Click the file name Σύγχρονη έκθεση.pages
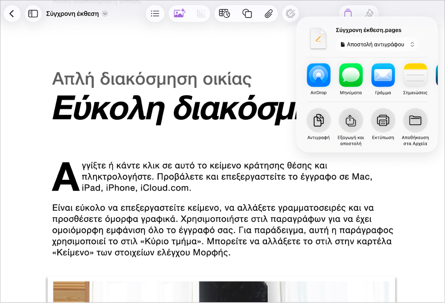The height and width of the screenshot is (303, 445). pyautogui.click(x=368, y=30)
